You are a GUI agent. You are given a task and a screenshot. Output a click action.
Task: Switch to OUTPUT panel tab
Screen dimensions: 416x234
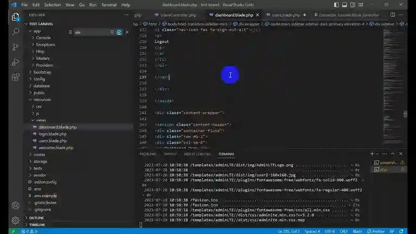[170, 154]
